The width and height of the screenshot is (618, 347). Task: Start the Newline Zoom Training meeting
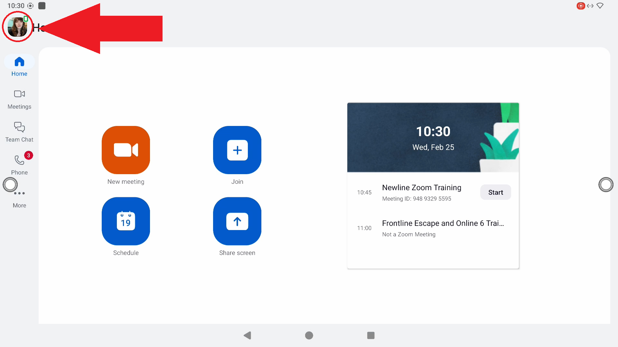click(495, 192)
